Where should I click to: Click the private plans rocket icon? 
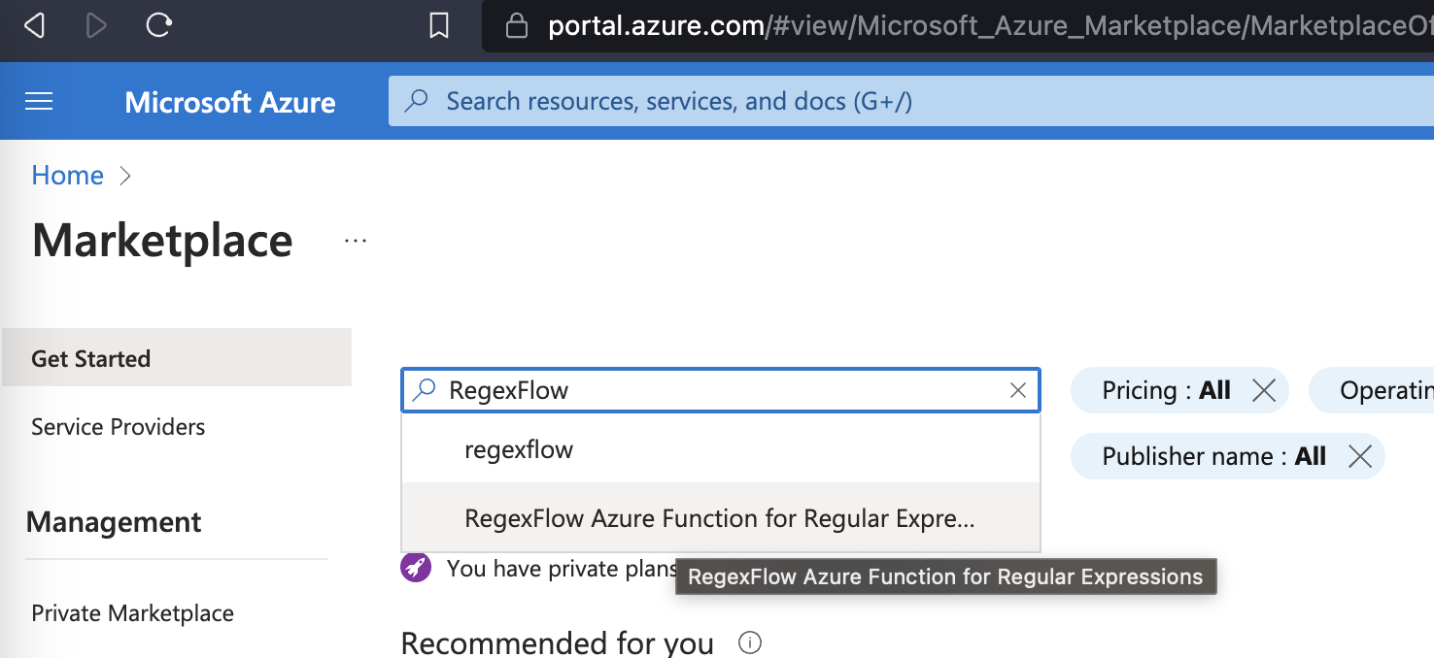click(415, 568)
